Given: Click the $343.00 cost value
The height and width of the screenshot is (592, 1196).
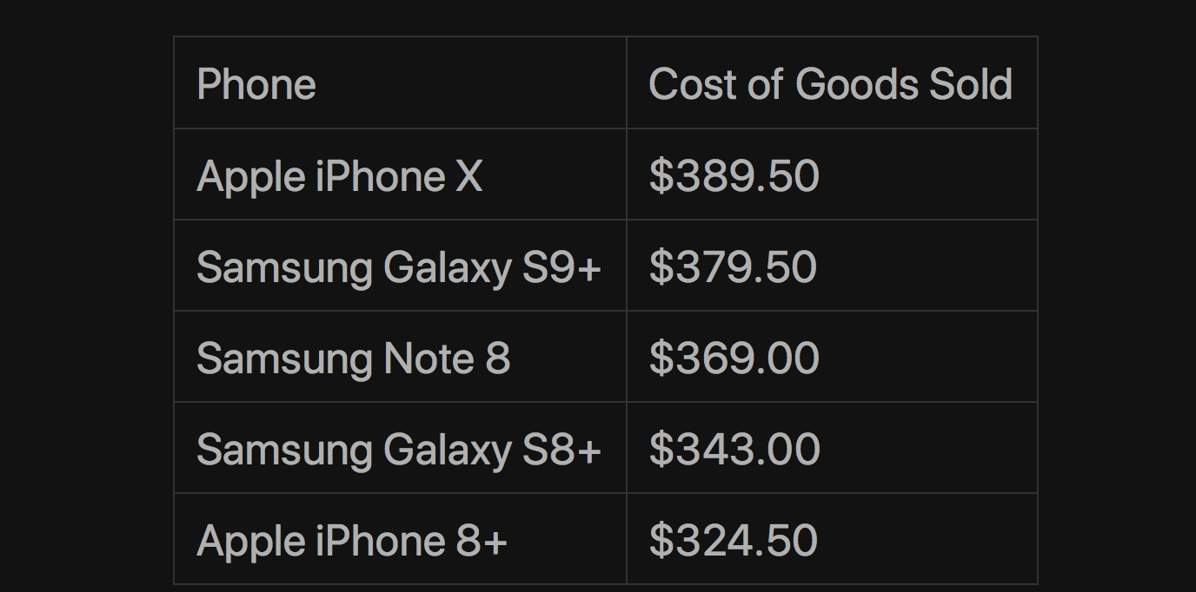Looking at the screenshot, I should coord(734,450).
